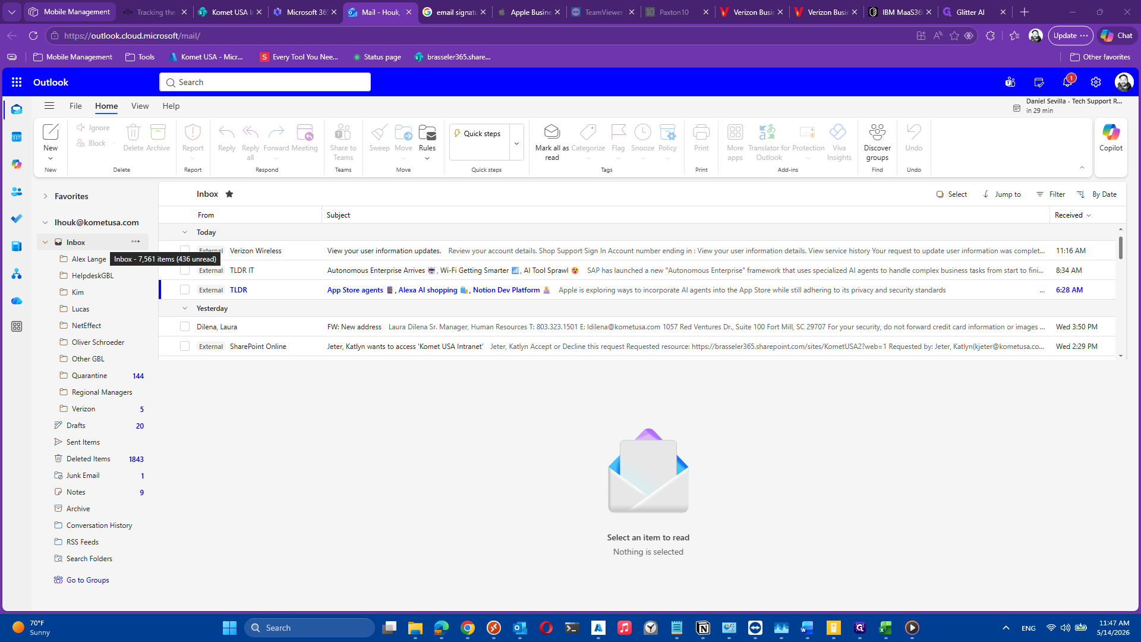Click the Jump to button

1001,194
